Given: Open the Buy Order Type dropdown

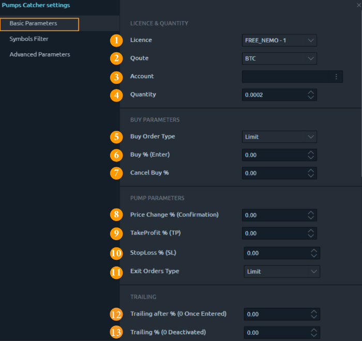Looking at the screenshot, I should point(279,137).
